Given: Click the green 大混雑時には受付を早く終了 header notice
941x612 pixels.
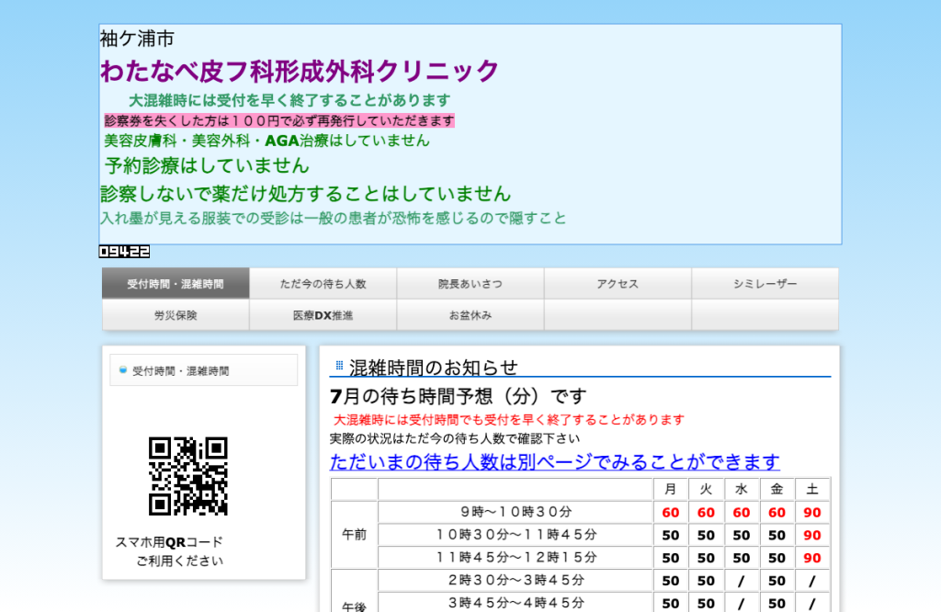Looking at the screenshot, I should (289, 99).
